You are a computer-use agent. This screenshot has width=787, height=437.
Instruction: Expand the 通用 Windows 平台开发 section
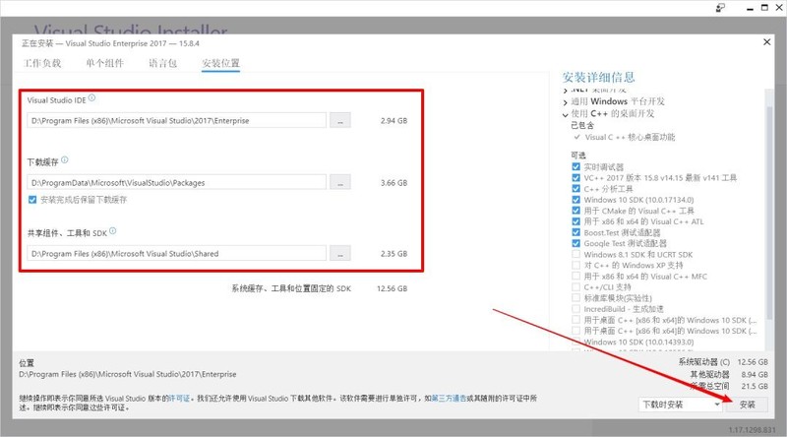566,102
